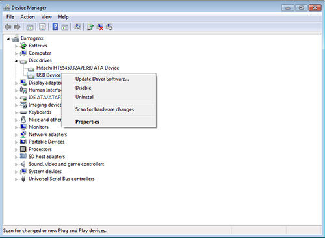Click the Disk drives category icon
Screen dimensions: 325x238
pos(23,61)
